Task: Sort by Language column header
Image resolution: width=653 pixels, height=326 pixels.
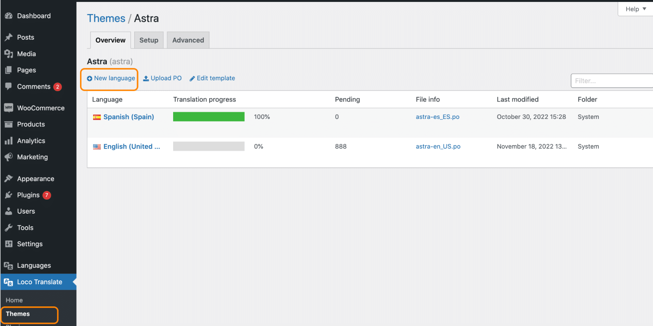Action: coord(107,100)
